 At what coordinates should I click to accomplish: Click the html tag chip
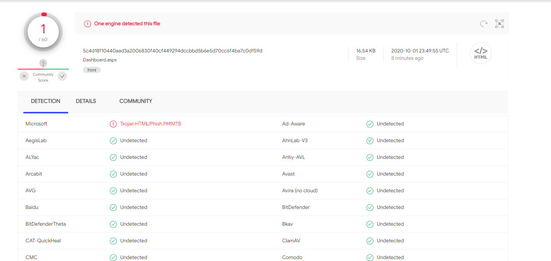(92, 70)
